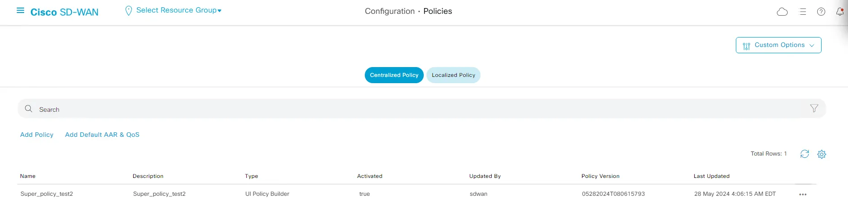This screenshot has width=848, height=211.
Task: Expand the Custom Options dropdown
Action: pyautogui.click(x=778, y=45)
